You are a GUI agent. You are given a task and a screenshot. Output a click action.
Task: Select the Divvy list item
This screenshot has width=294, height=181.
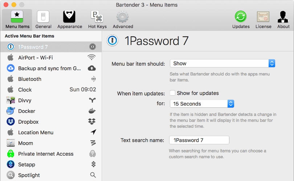51,100
